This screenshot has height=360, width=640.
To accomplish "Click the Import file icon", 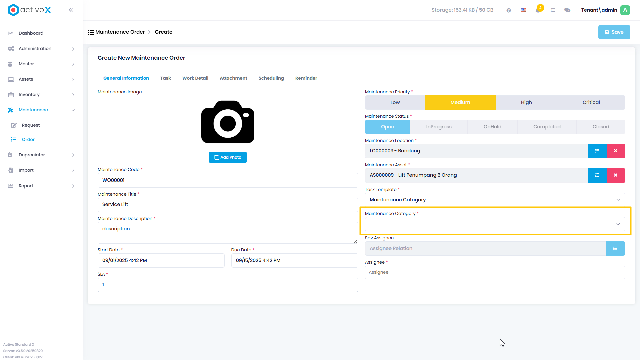I will point(10,170).
